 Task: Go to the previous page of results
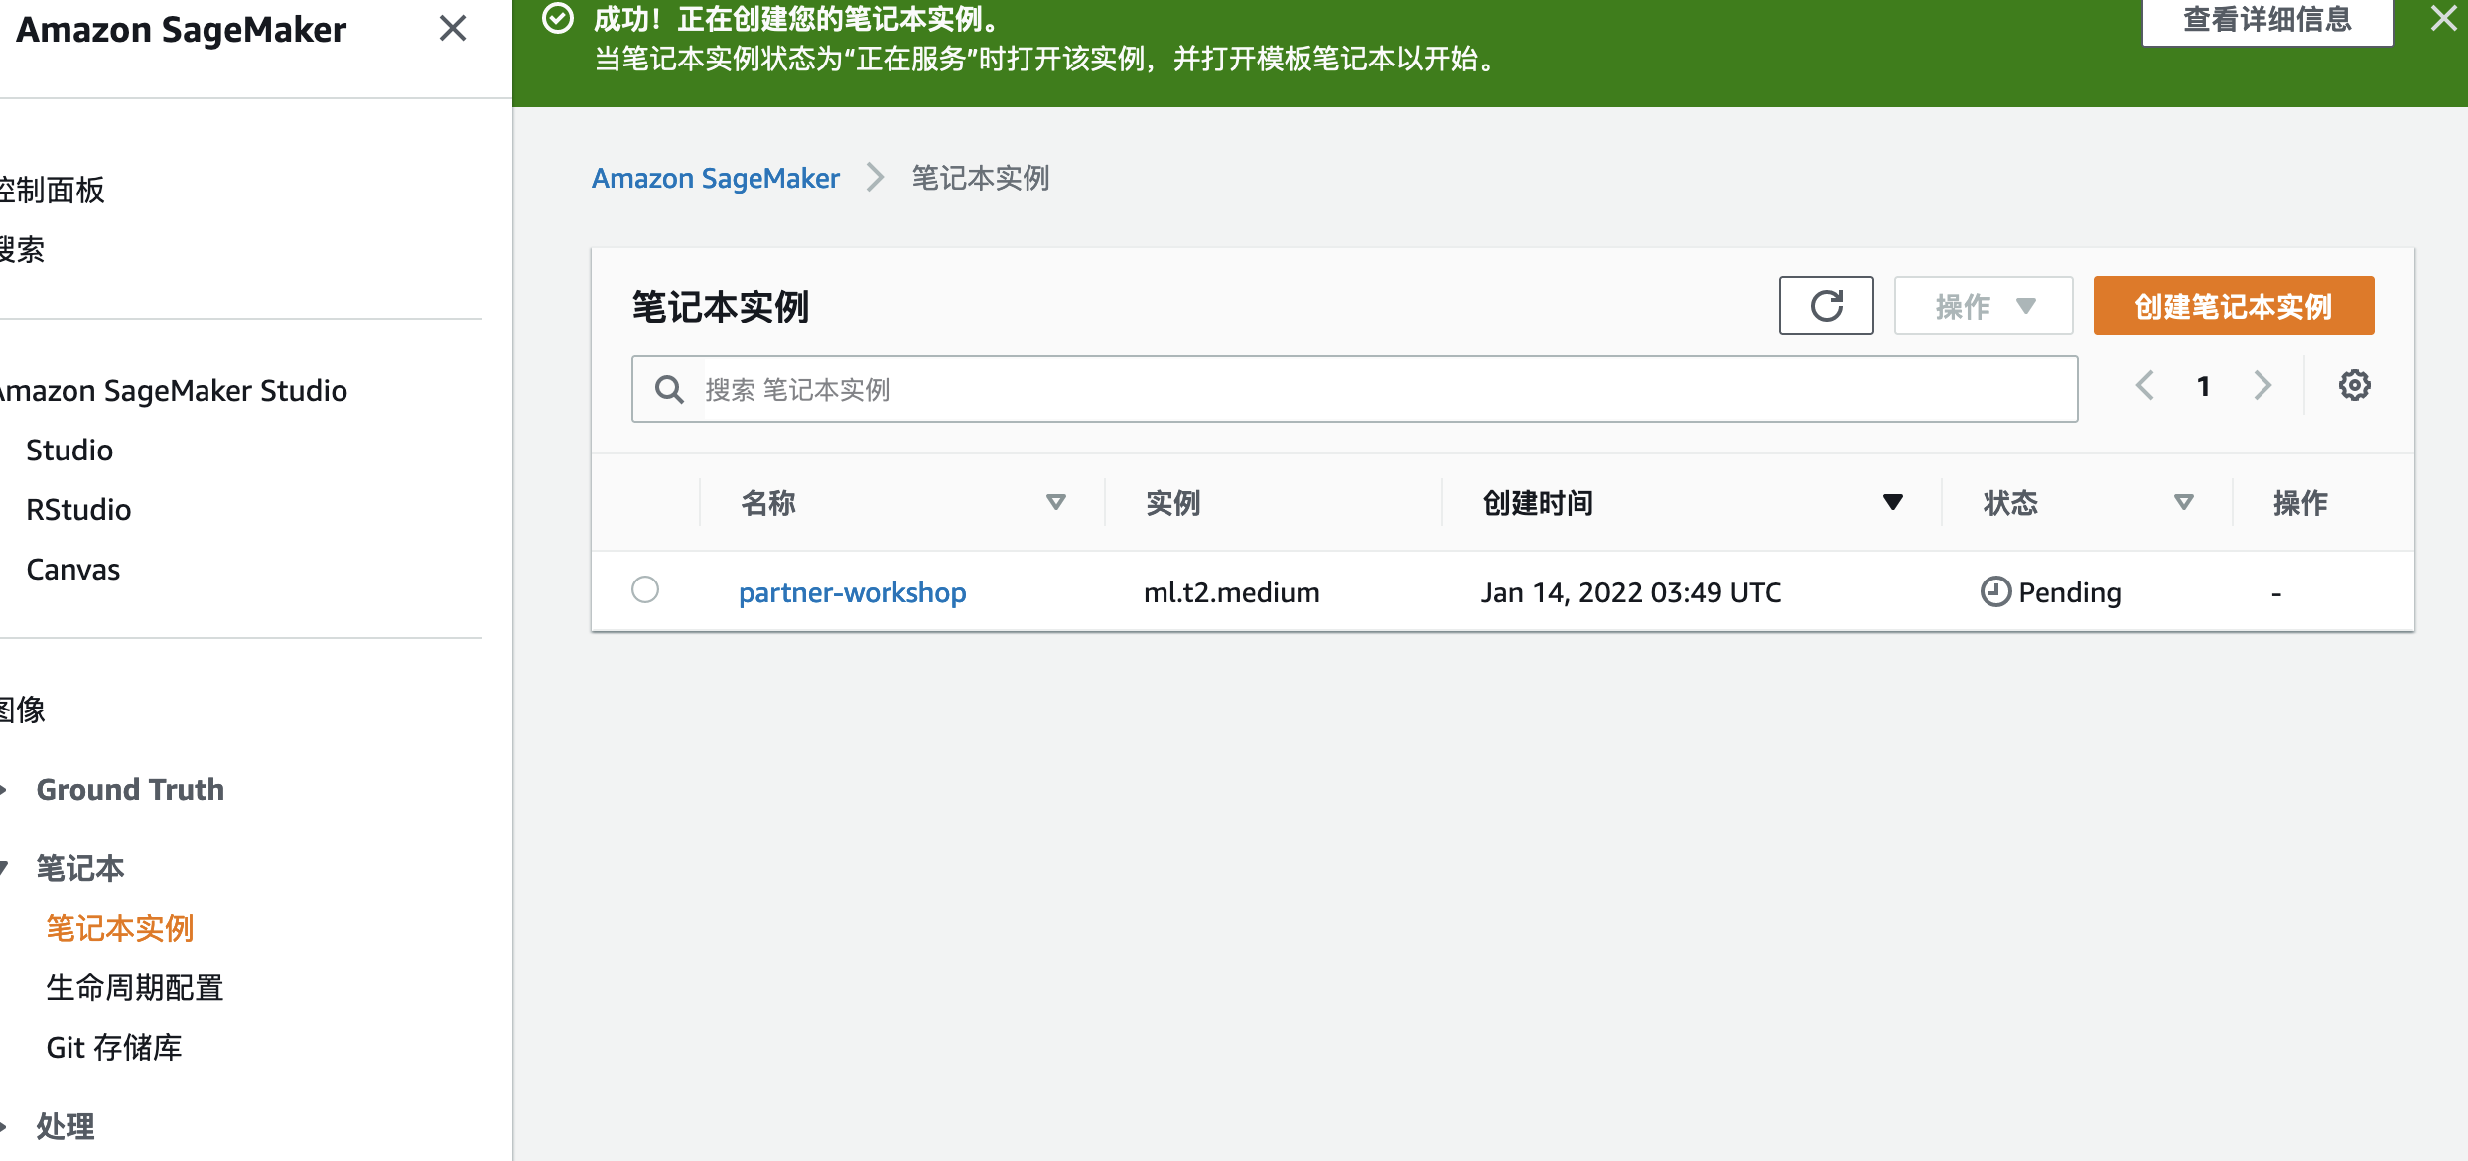tap(2145, 385)
